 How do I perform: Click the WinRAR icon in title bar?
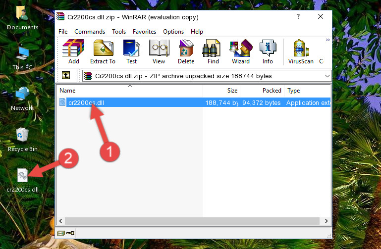60,16
